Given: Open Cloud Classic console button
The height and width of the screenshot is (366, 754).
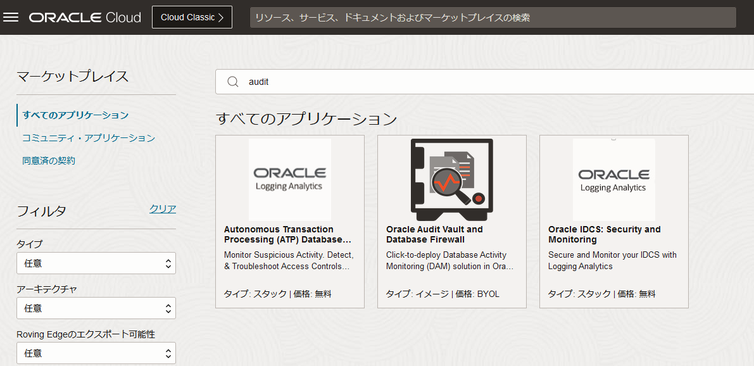Looking at the screenshot, I should click(192, 17).
